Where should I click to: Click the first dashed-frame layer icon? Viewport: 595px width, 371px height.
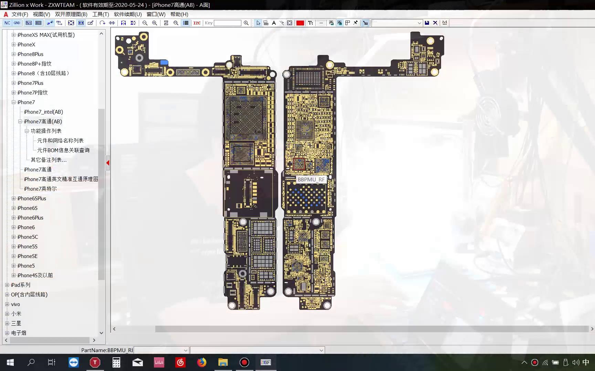click(331, 23)
